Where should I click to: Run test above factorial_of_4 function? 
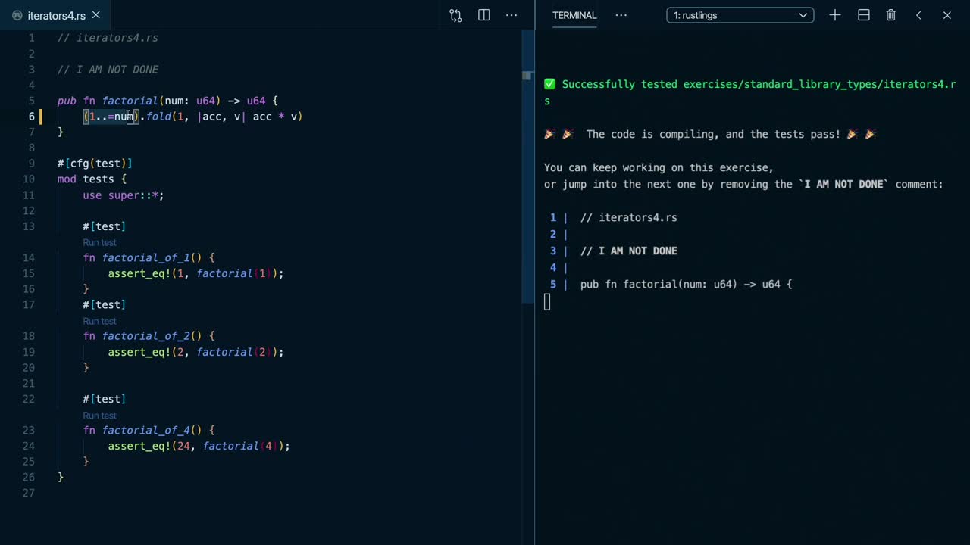(x=99, y=416)
